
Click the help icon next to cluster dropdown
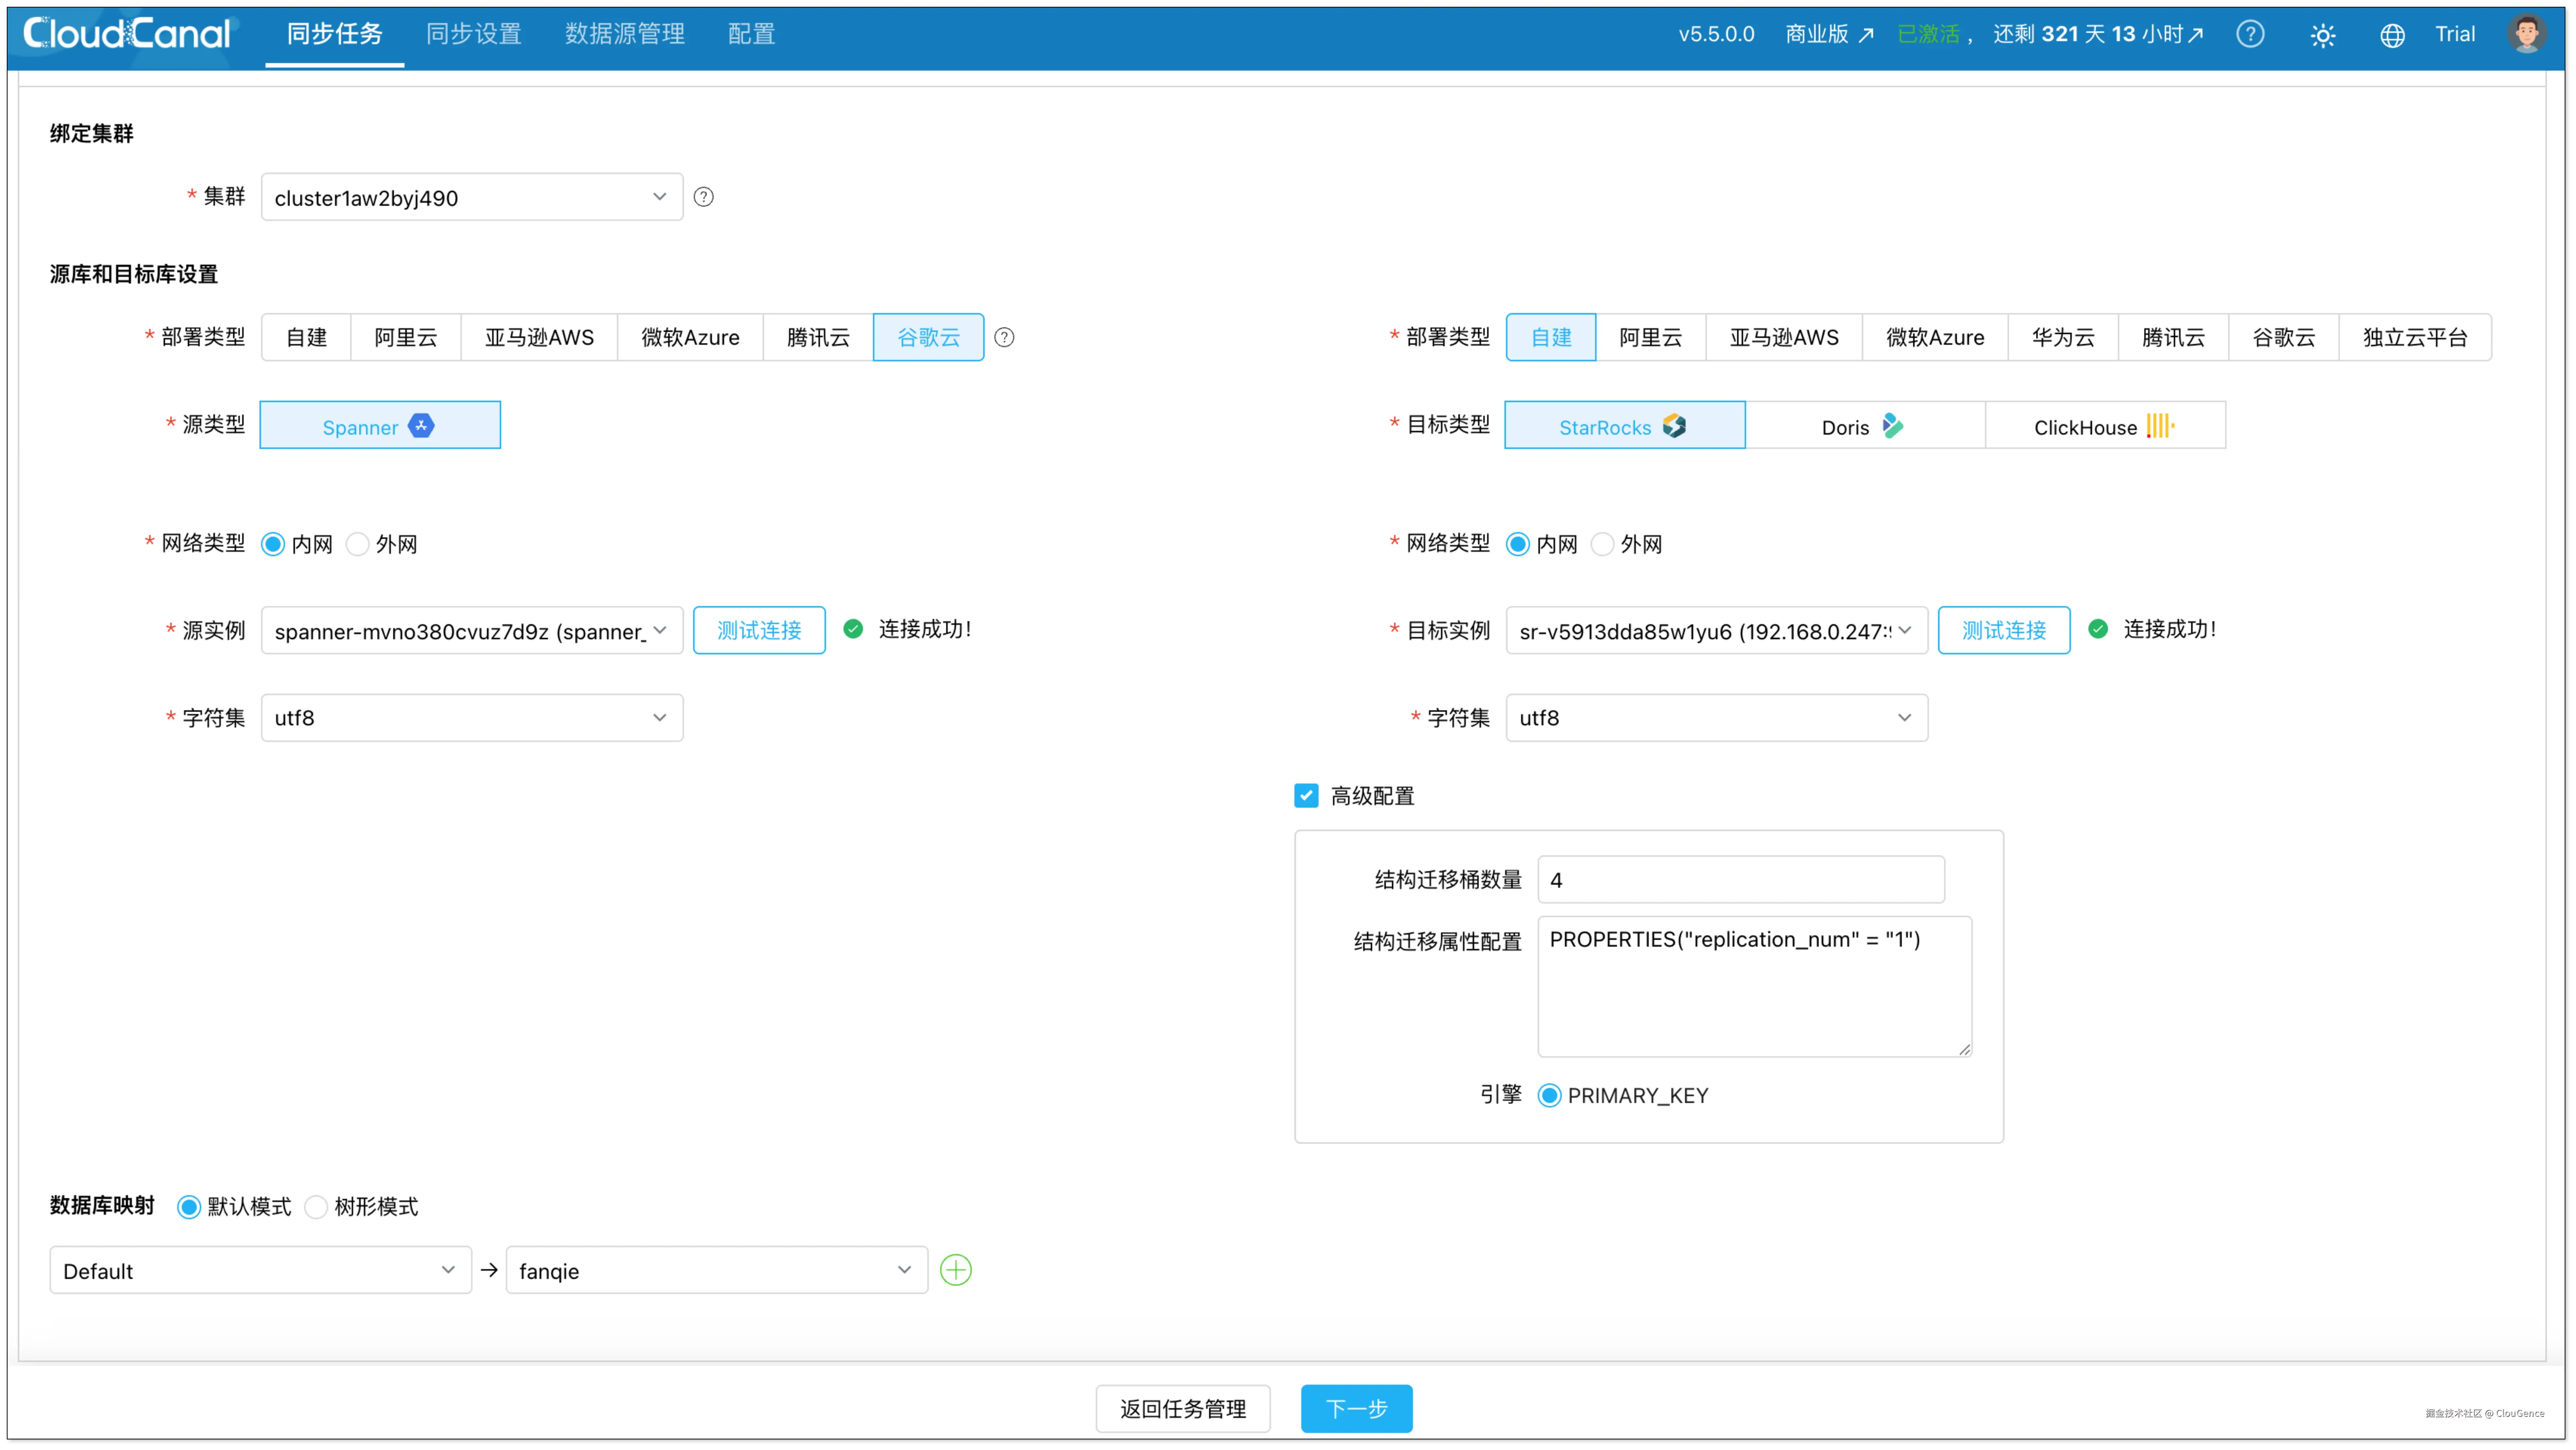click(x=704, y=197)
